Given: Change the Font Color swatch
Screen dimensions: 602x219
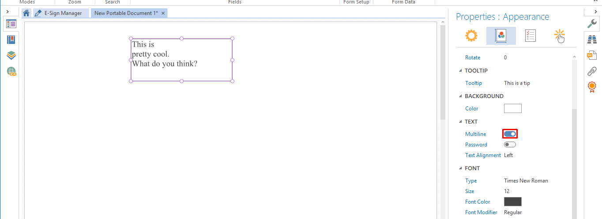Looking at the screenshot, I should point(512,202).
